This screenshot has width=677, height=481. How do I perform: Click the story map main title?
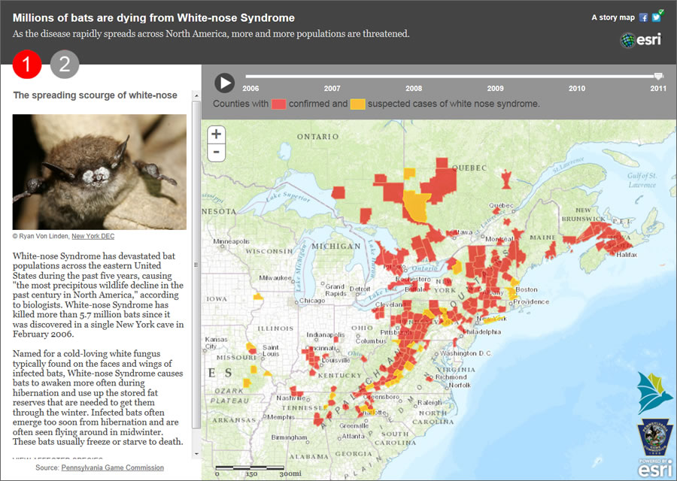pos(153,18)
